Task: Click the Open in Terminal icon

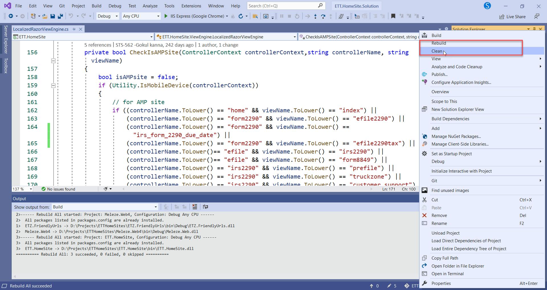Action: click(424, 274)
